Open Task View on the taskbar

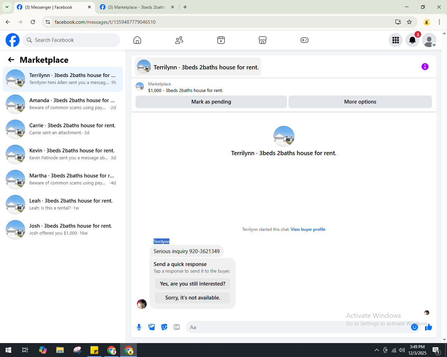click(x=25, y=350)
